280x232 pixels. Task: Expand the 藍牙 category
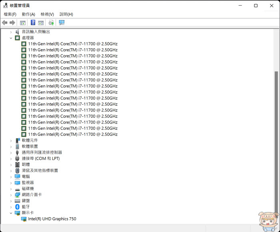pyautogui.click(x=11, y=207)
